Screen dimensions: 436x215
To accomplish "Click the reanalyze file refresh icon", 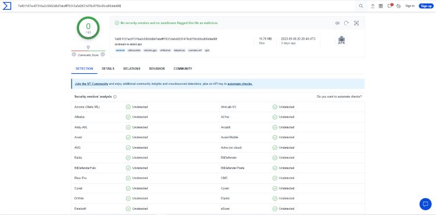I will pyautogui.click(x=346, y=23).
